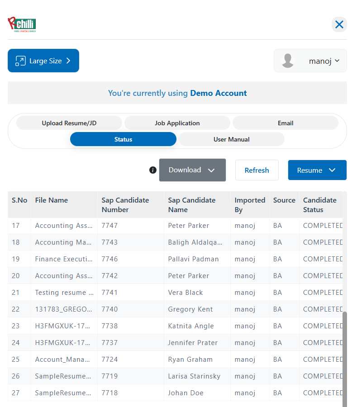Click the Large Size button

[x=43, y=61]
